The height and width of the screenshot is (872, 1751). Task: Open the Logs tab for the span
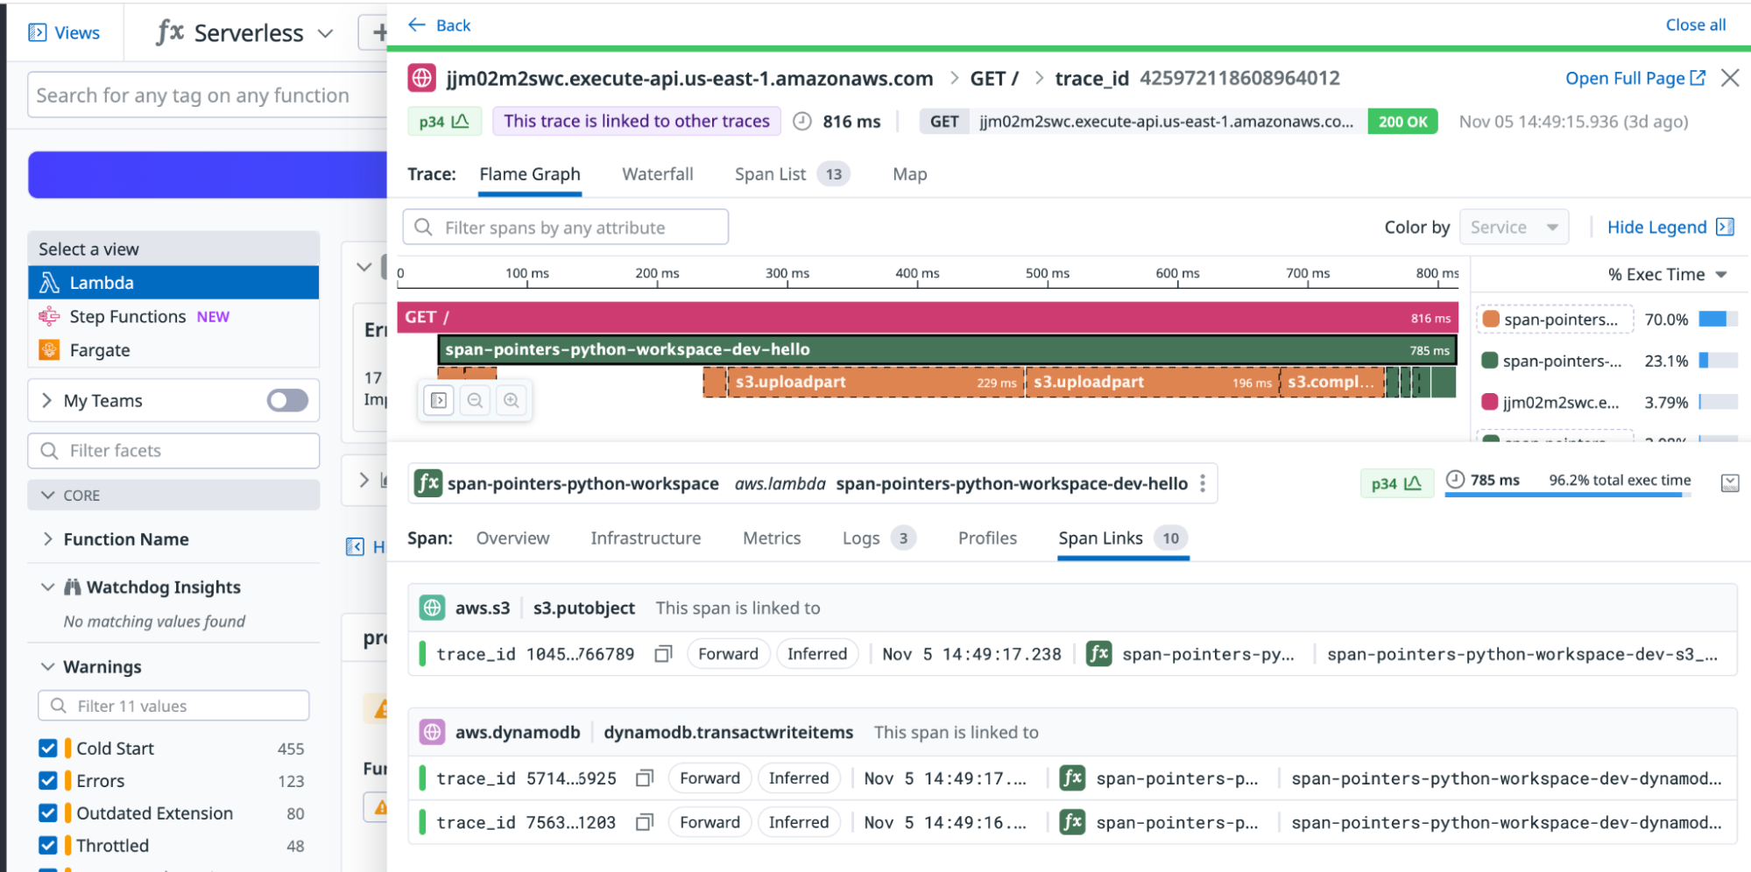click(860, 538)
